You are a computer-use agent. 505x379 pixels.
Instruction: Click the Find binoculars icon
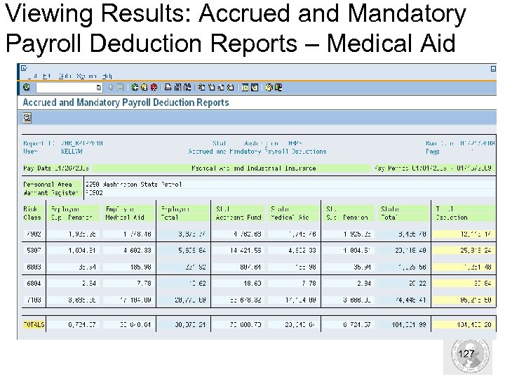tap(177, 87)
